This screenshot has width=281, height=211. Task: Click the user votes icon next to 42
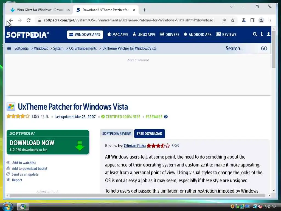[47, 116]
